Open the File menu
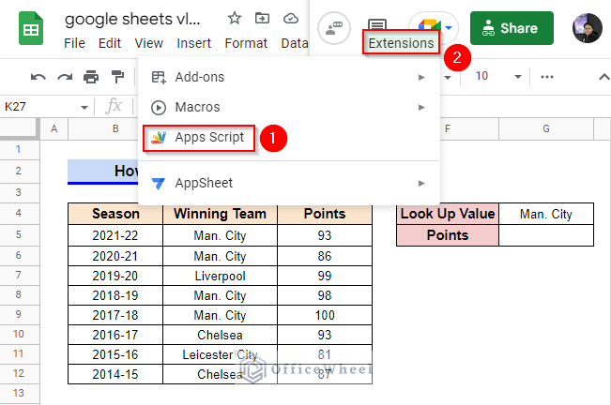Viewport: 611px width, 405px height. tap(74, 43)
